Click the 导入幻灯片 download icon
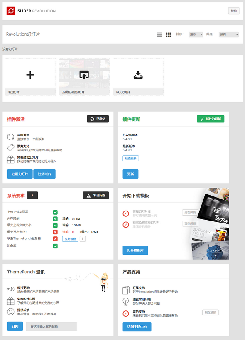This screenshot has width=245, height=340. coord(138,75)
